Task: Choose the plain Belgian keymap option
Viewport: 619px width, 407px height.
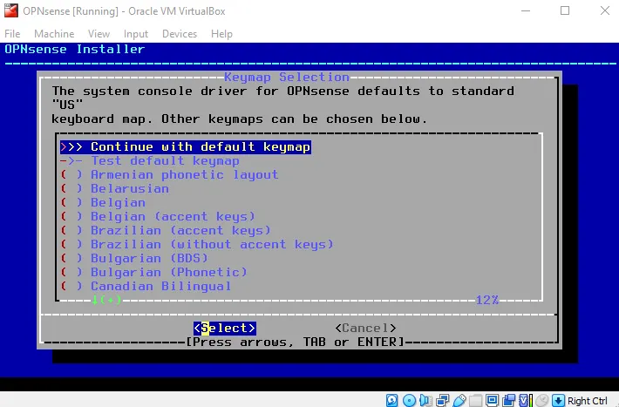Action: tap(103, 202)
